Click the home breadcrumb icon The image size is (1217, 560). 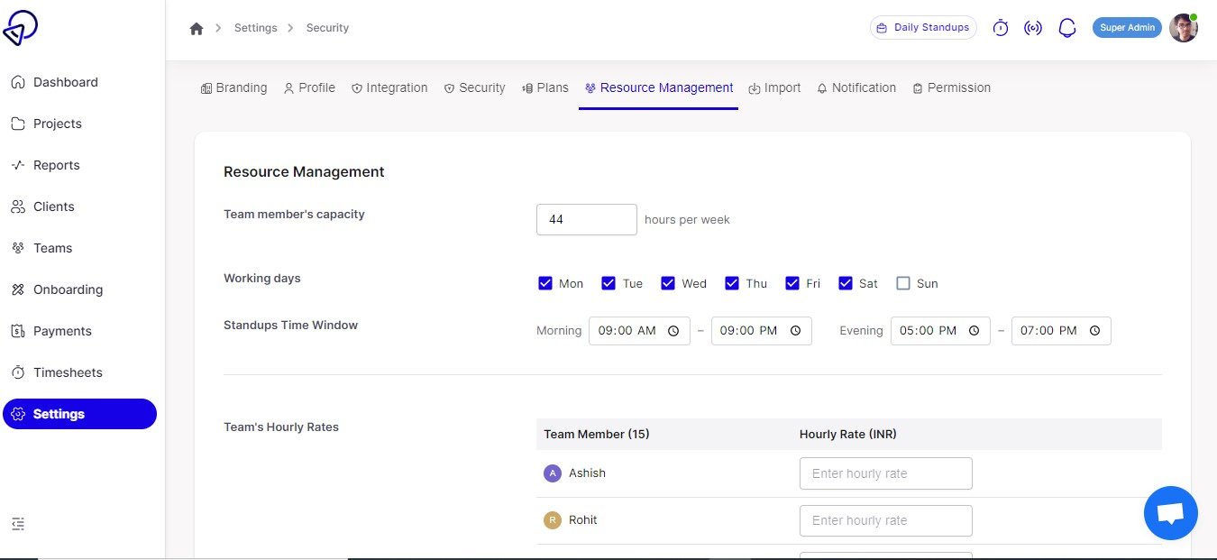click(x=197, y=28)
